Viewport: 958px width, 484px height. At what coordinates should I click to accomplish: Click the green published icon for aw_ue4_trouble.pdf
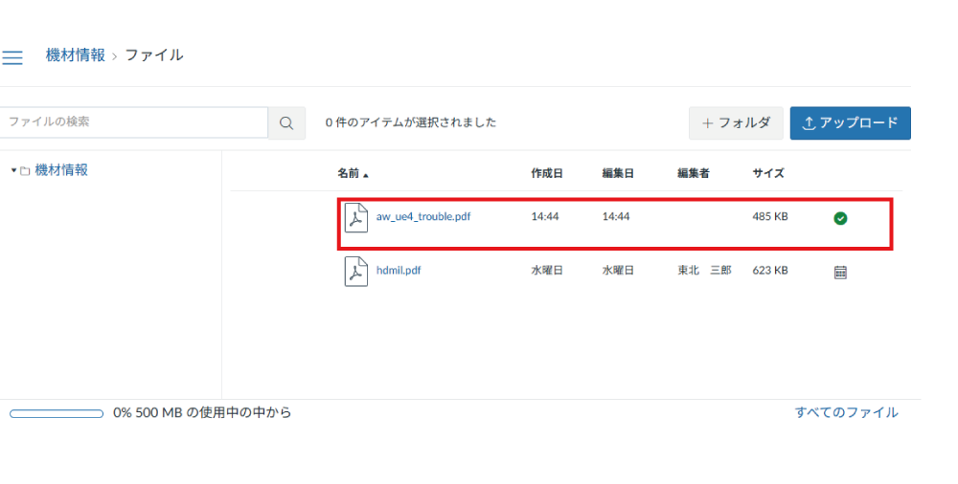(x=840, y=218)
